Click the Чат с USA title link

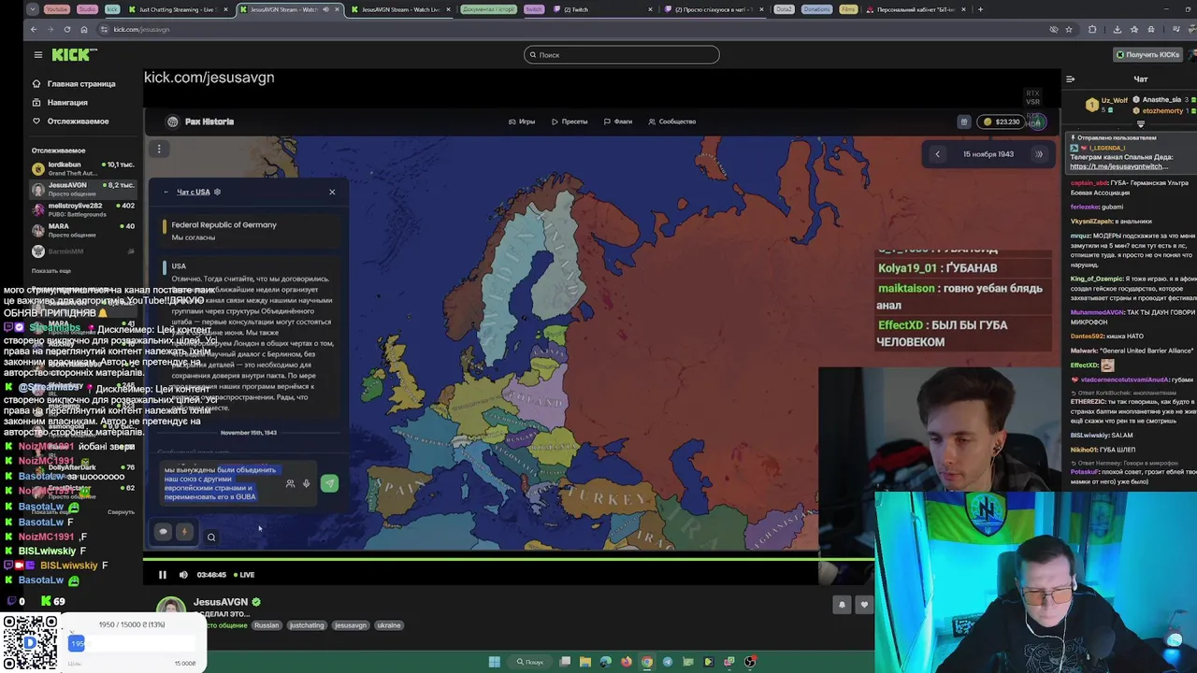click(x=194, y=193)
